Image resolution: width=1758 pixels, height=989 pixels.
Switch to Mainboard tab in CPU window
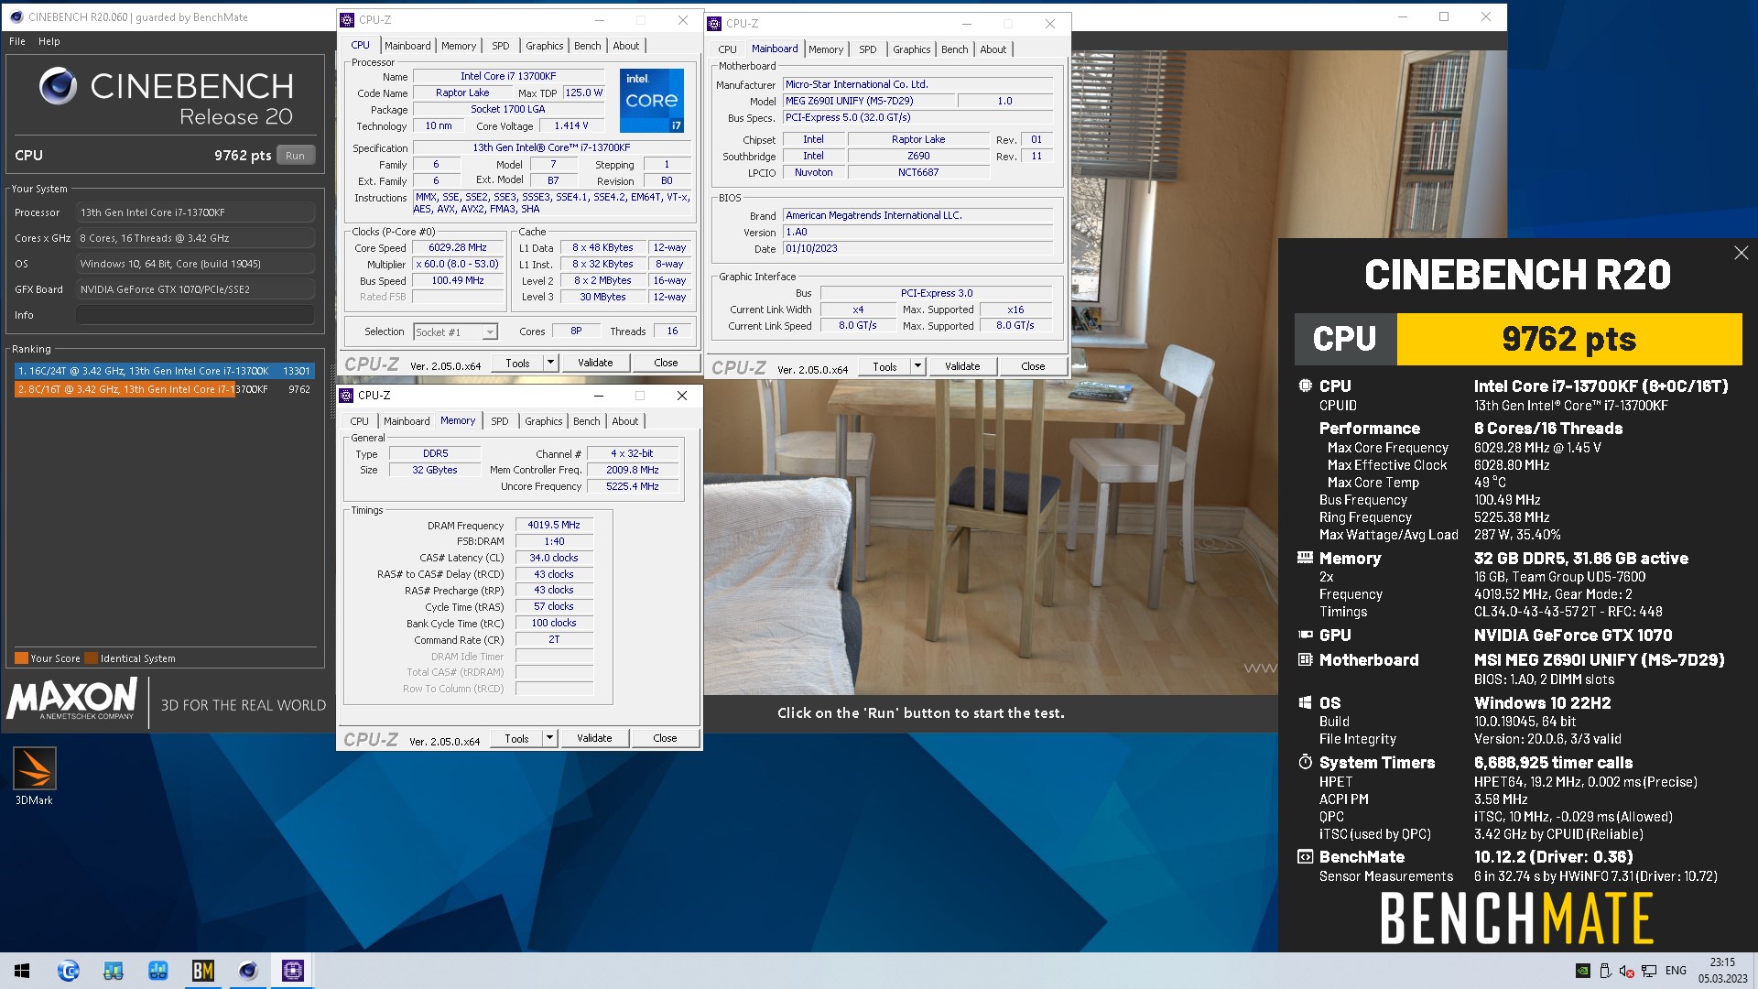click(407, 46)
